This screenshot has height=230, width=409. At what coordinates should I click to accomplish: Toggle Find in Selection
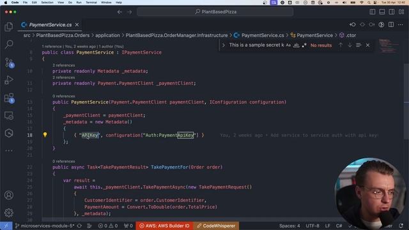point(359,45)
